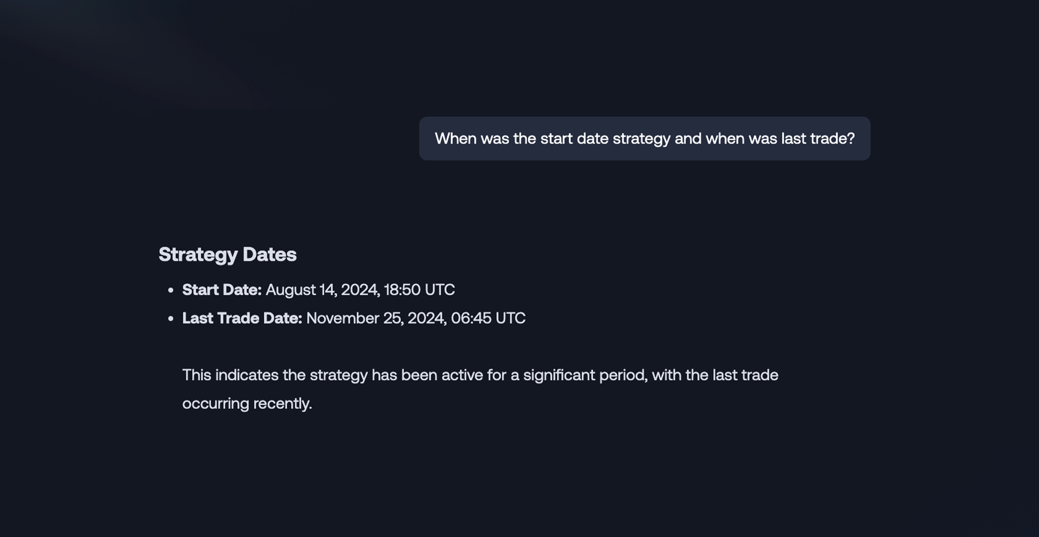Click "last trade?" in the user question
This screenshot has height=537, width=1039.
[x=818, y=139]
